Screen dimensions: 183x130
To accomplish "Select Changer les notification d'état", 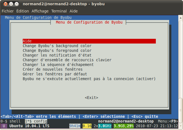I will (57, 55).
